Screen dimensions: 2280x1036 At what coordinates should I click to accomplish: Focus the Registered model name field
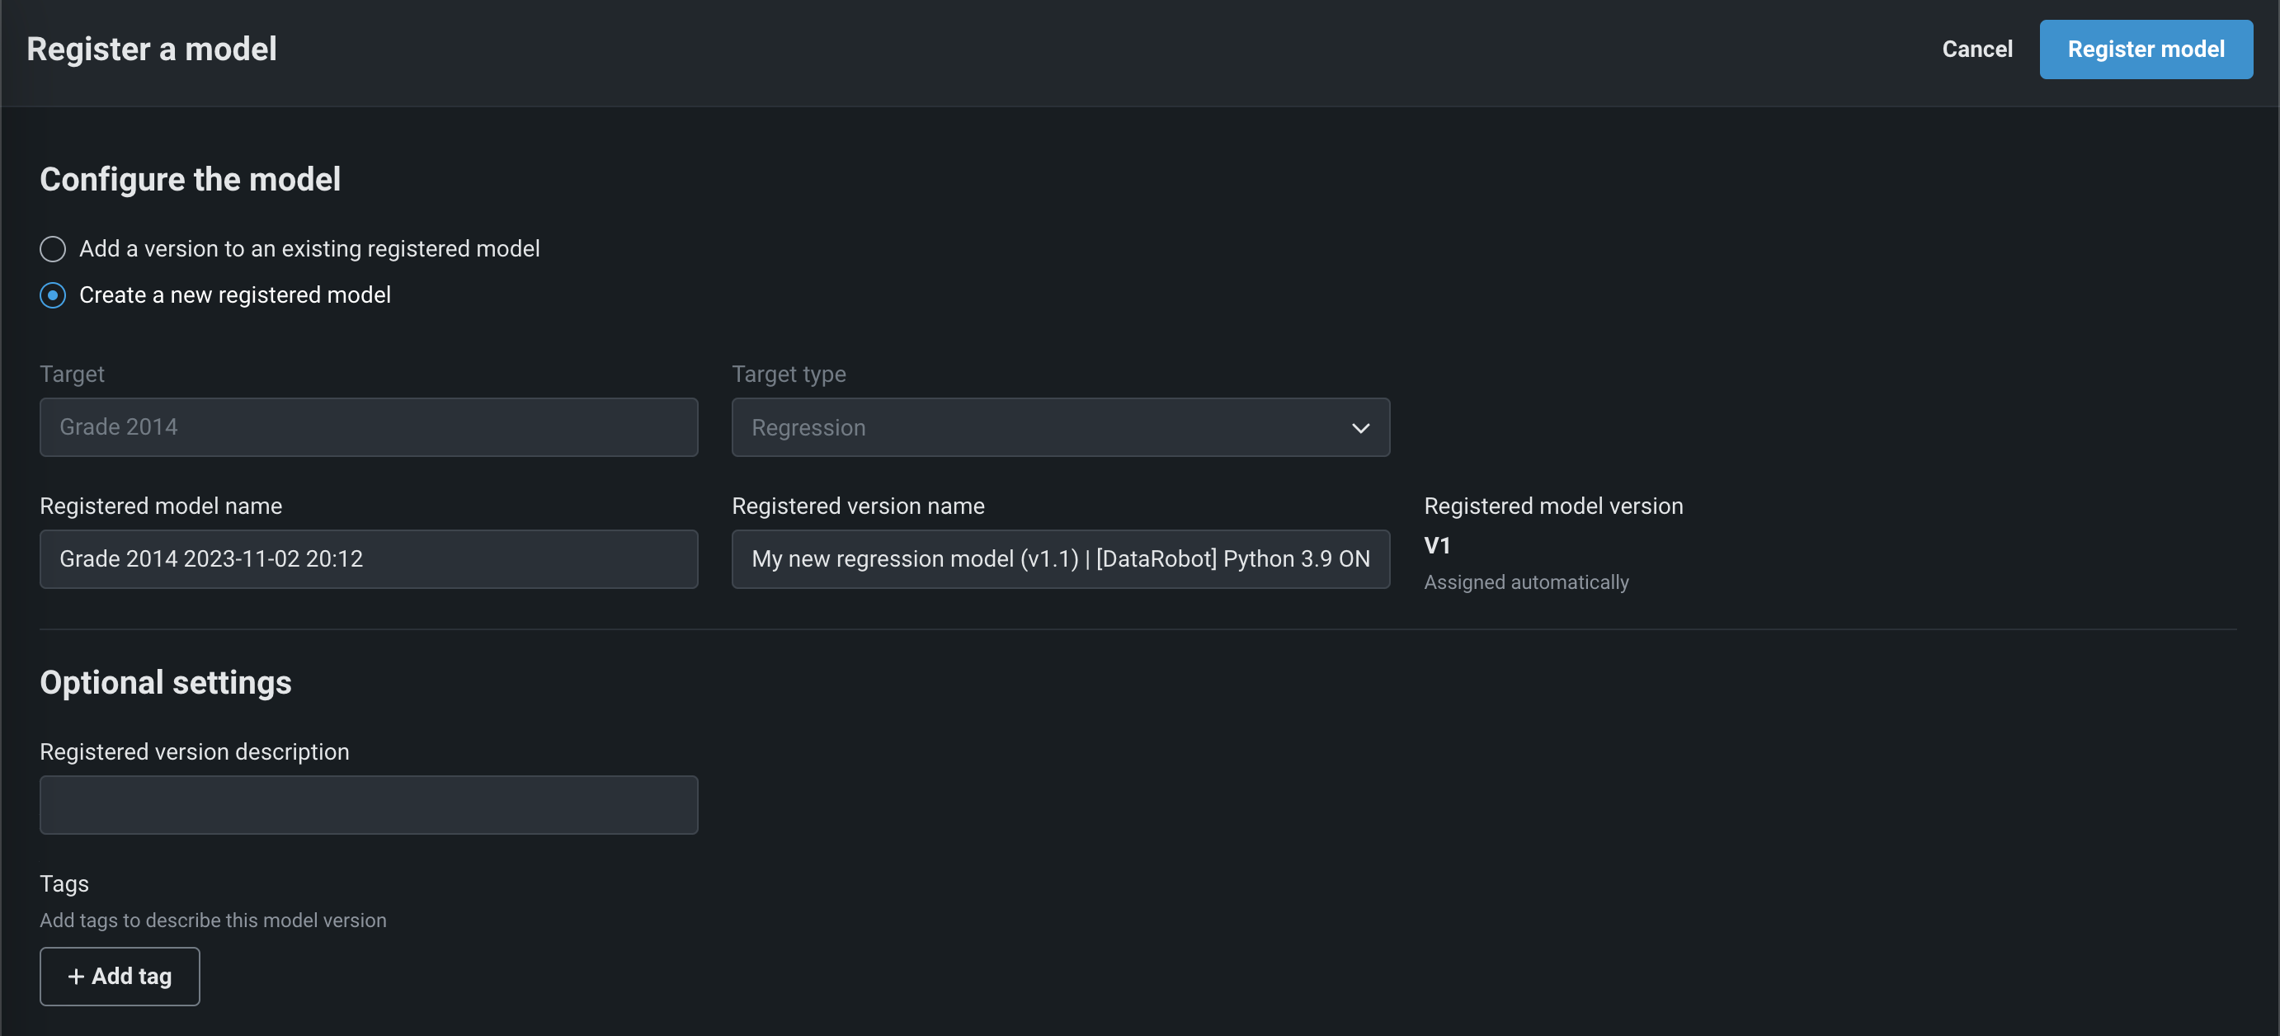pyautogui.click(x=368, y=559)
